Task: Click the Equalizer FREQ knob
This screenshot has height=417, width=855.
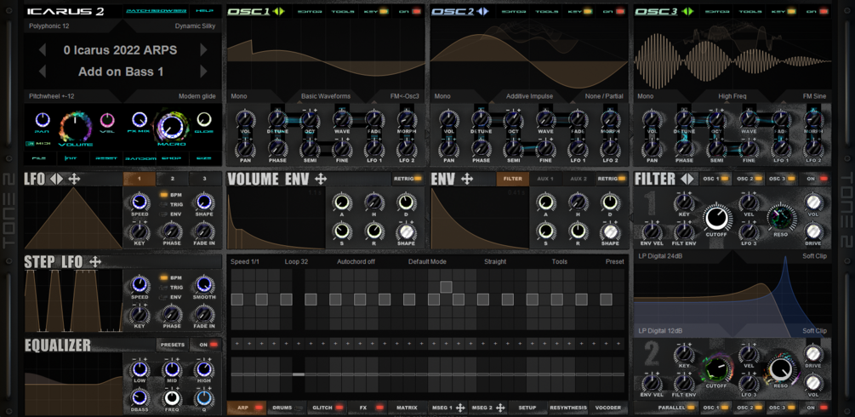Action: [x=173, y=399]
